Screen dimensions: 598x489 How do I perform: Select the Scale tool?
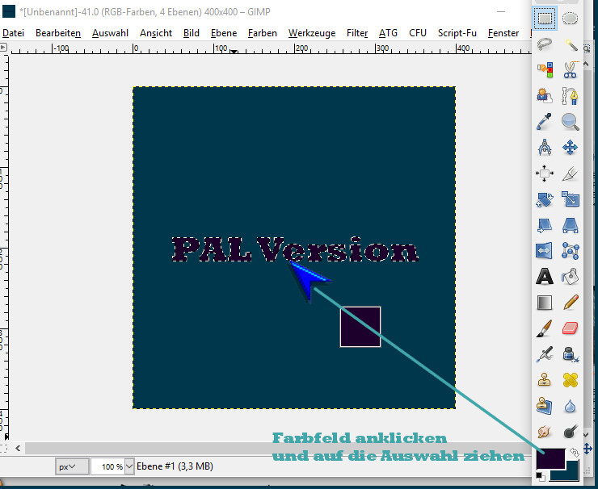pyautogui.click(x=571, y=199)
